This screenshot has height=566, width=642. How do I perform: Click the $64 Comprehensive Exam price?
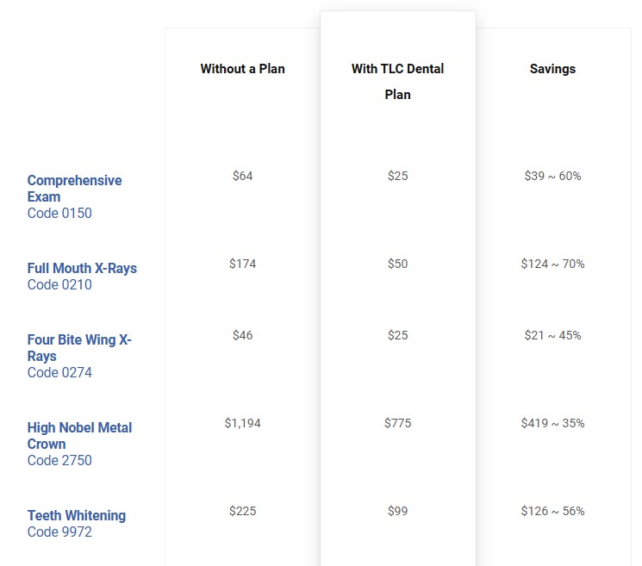(x=242, y=176)
